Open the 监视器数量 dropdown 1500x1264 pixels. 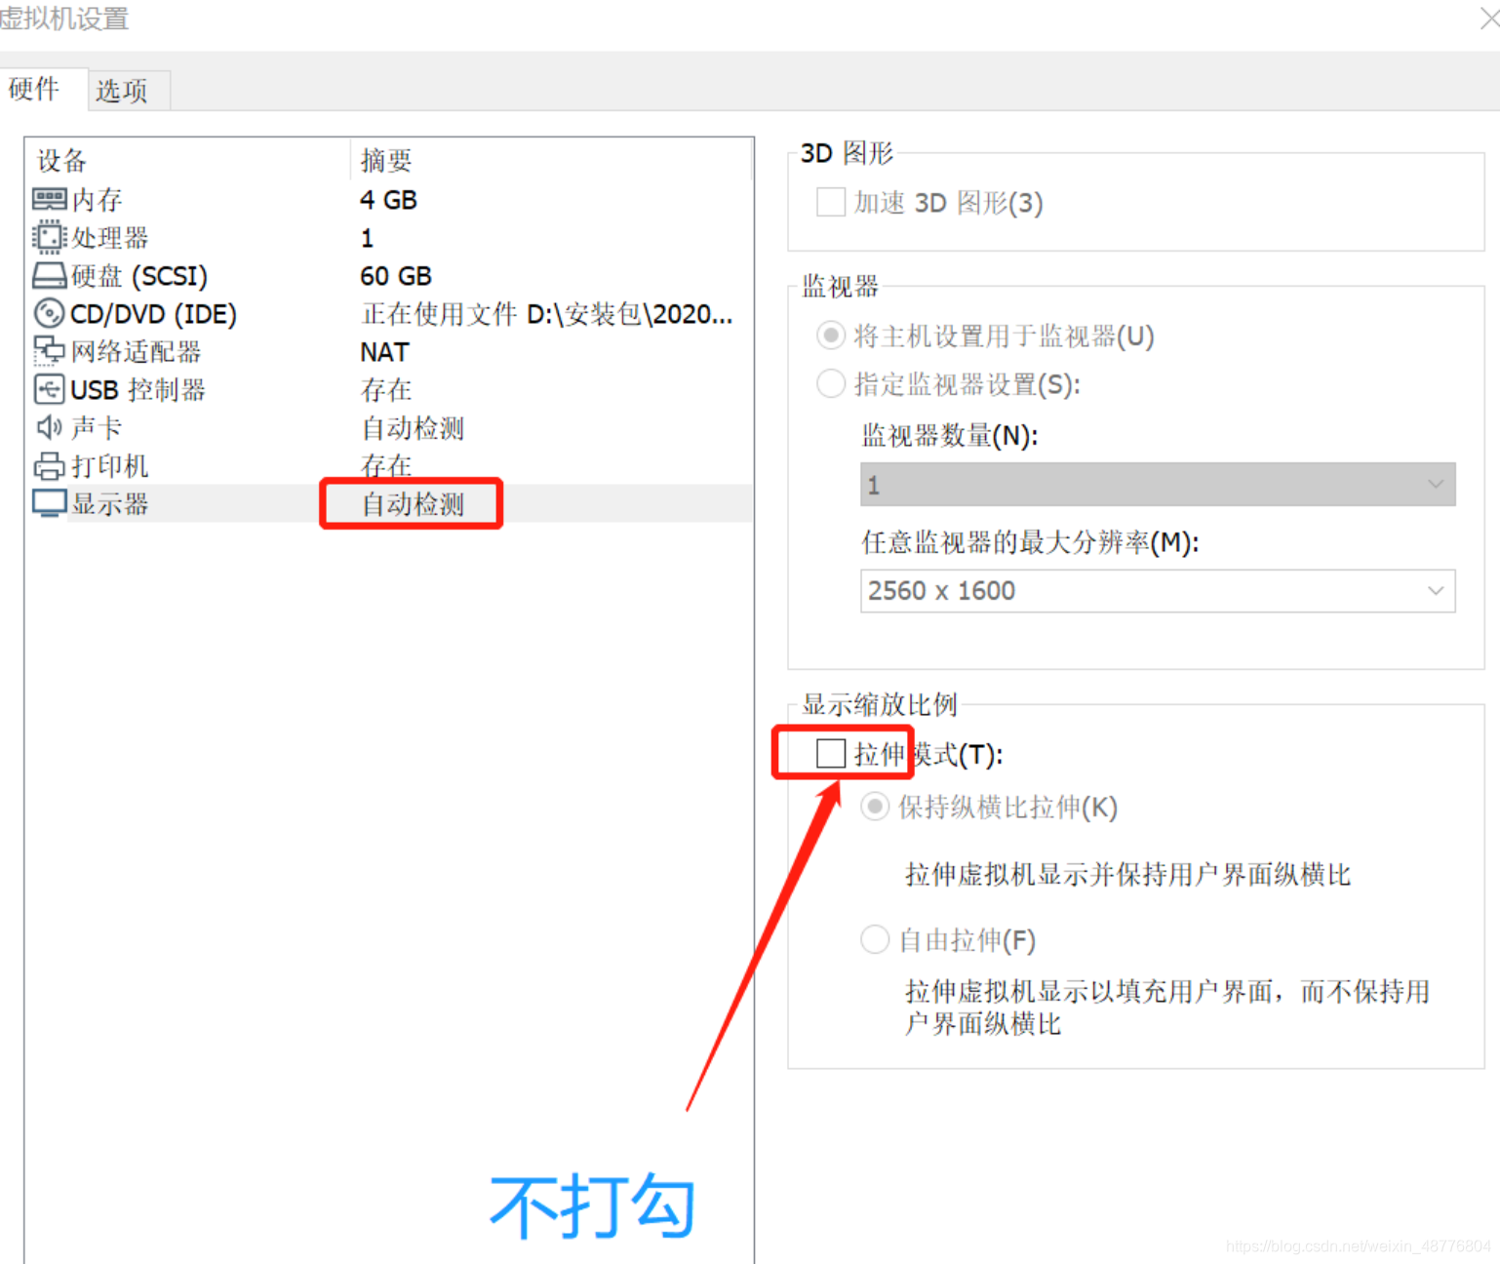1158,485
